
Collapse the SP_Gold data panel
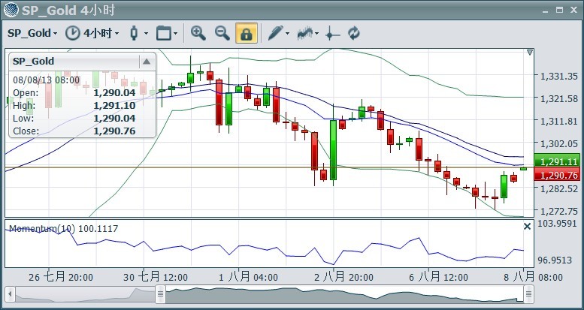point(147,62)
